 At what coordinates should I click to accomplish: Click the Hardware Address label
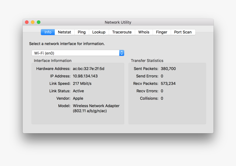click(53, 69)
